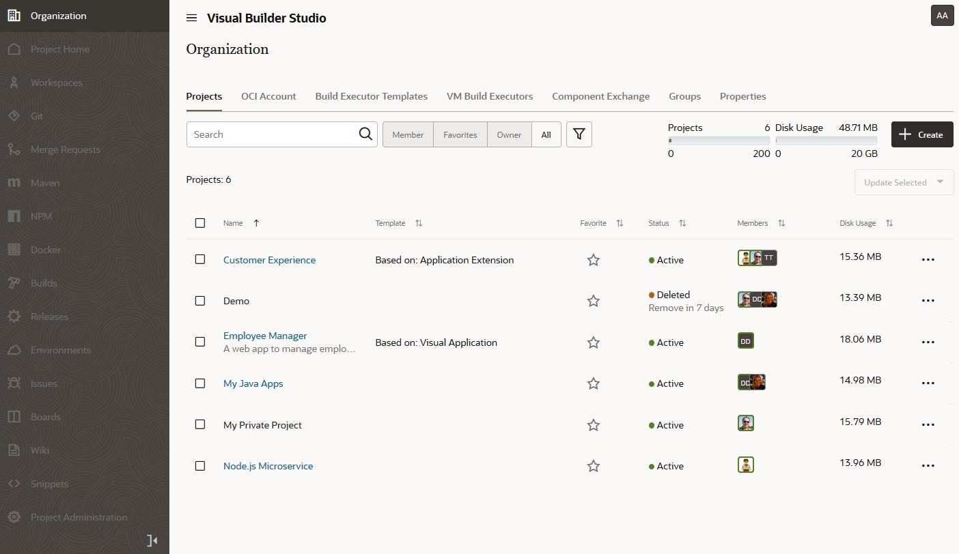This screenshot has height=554, width=959.
Task: Switch to the OCI Account tab
Action: pyautogui.click(x=268, y=96)
